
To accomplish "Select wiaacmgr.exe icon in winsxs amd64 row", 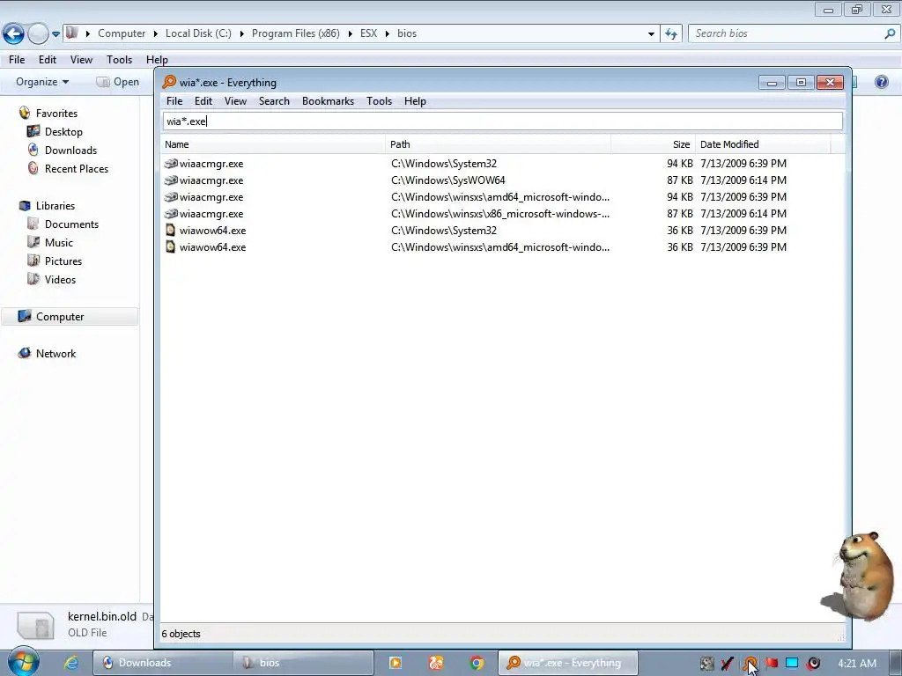I will pos(170,197).
